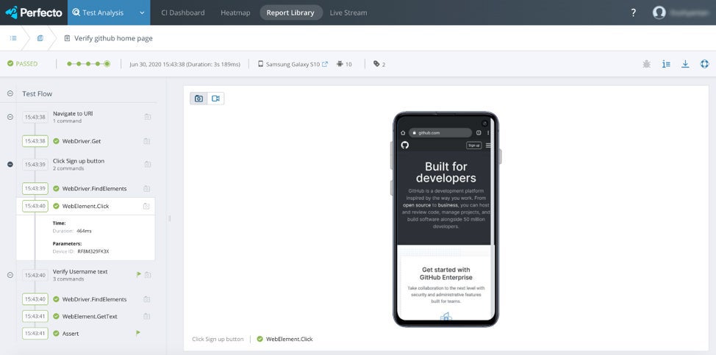Click the help question mark icon
Image resolution: width=716 pixels, height=355 pixels.
pyautogui.click(x=634, y=12)
